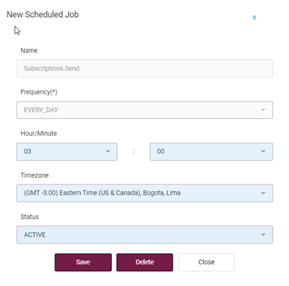Open the Minute dropdown set to 00

211,152
